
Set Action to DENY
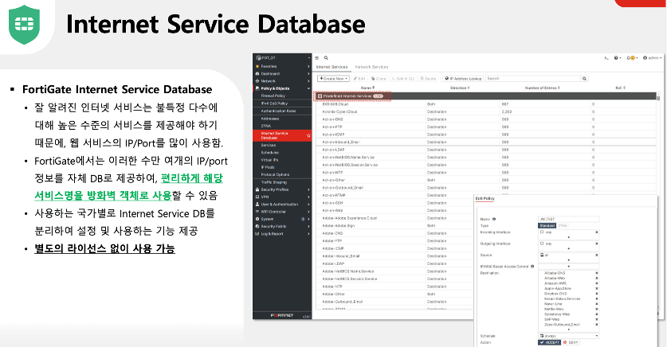pyautogui.click(x=571, y=342)
